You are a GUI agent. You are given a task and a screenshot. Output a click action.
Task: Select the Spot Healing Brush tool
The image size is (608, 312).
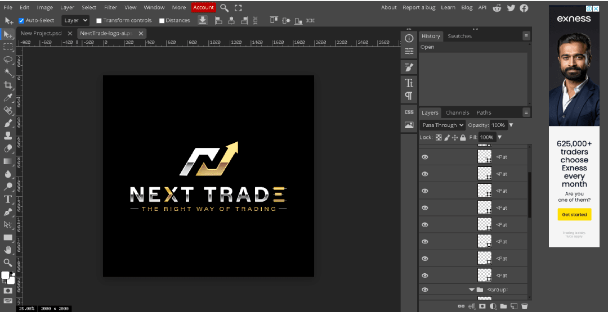(8, 110)
